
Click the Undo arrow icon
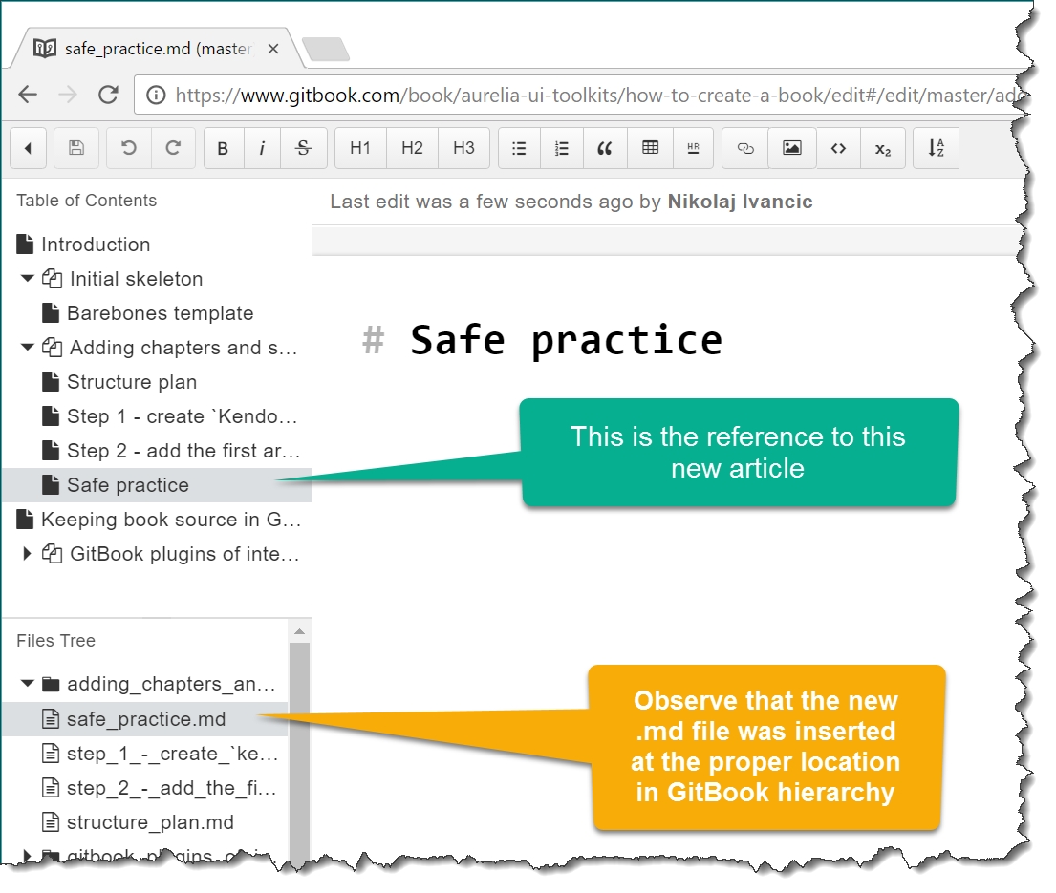128,148
